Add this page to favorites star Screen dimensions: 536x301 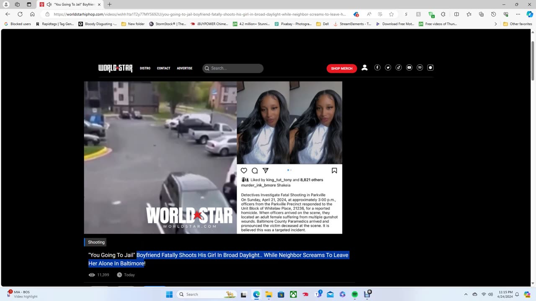[x=391, y=14]
